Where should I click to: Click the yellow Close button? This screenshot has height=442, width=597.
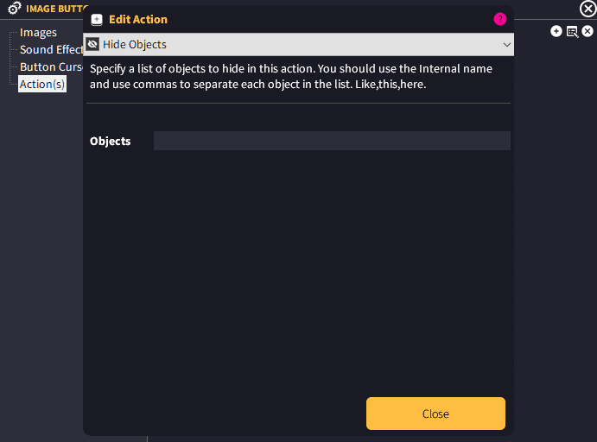(x=435, y=414)
